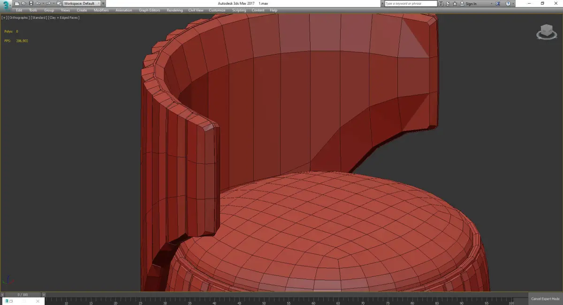Open the Rendering menu

pyautogui.click(x=175, y=10)
